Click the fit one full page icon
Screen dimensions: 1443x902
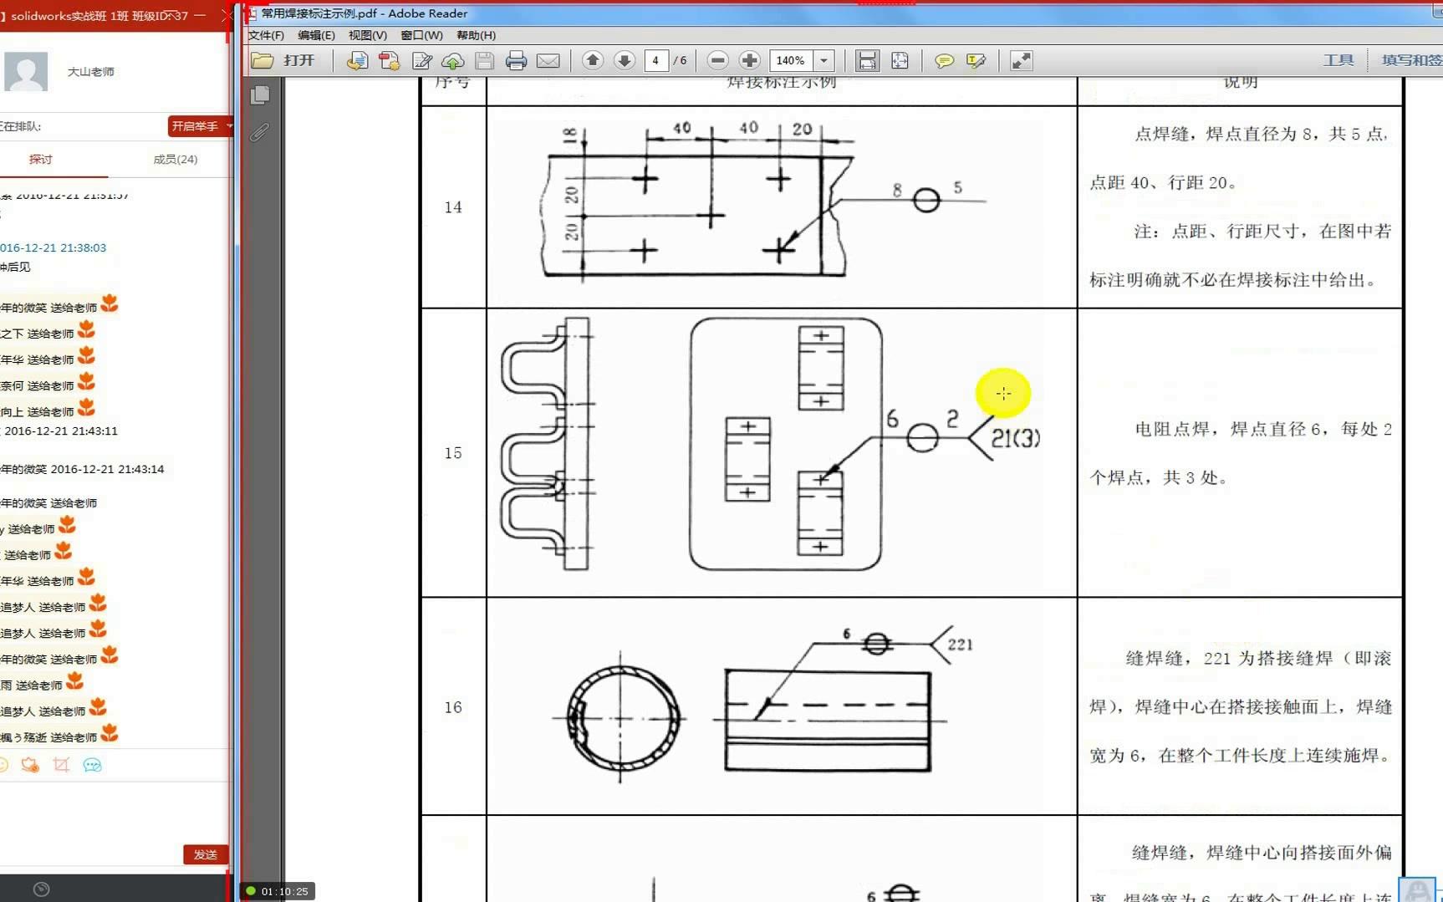(900, 60)
